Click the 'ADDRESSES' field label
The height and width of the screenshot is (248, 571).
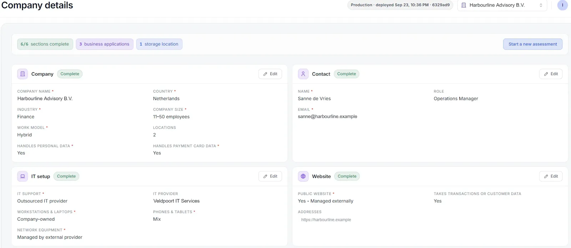[x=310, y=212]
